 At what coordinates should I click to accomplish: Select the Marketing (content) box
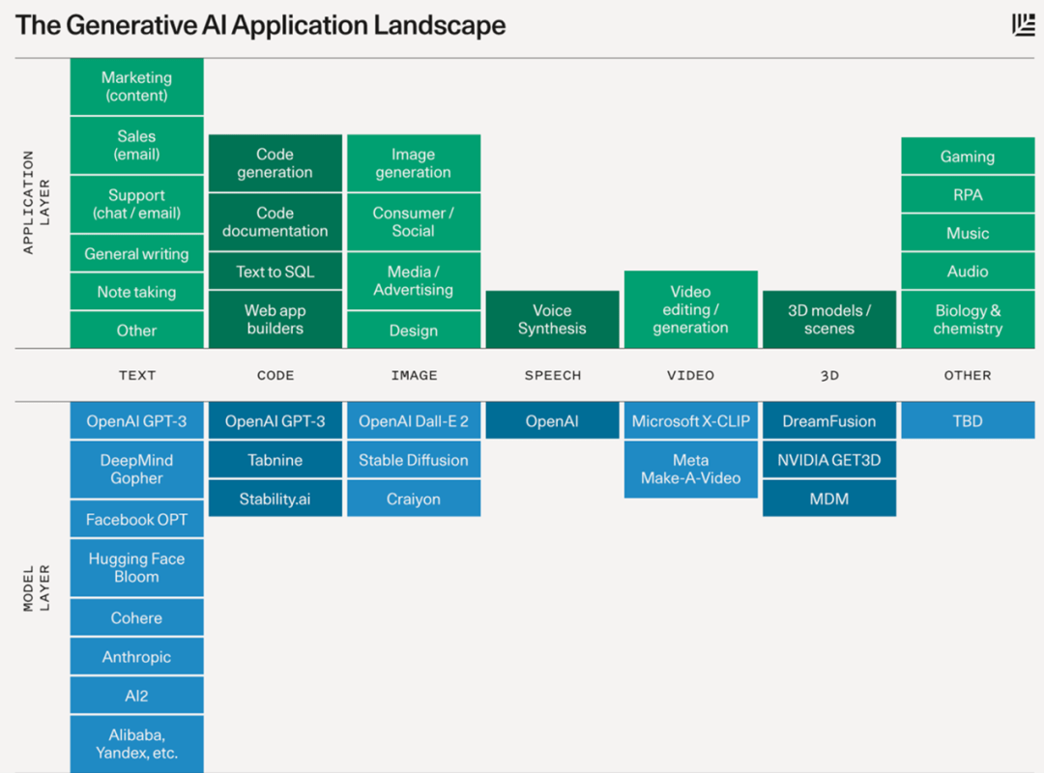136,86
